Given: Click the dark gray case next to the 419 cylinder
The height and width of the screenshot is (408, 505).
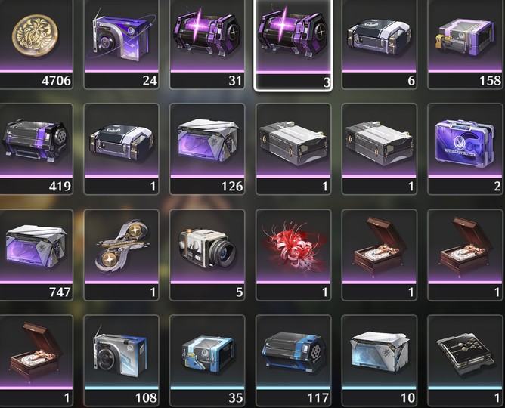Looking at the screenshot, I should click(x=122, y=150).
